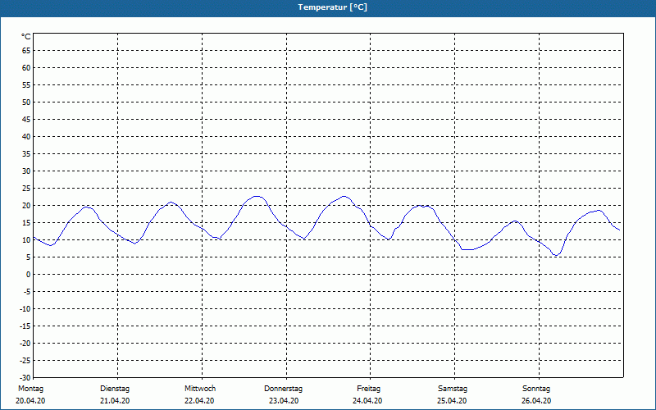Click the Sonntag day label

click(535, 389)
